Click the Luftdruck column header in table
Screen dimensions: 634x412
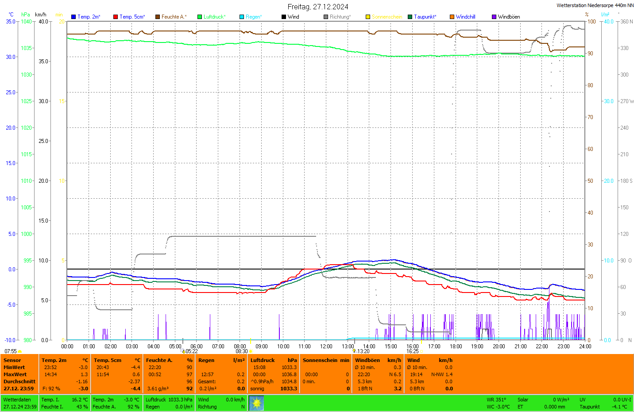[x=263, y=360]
